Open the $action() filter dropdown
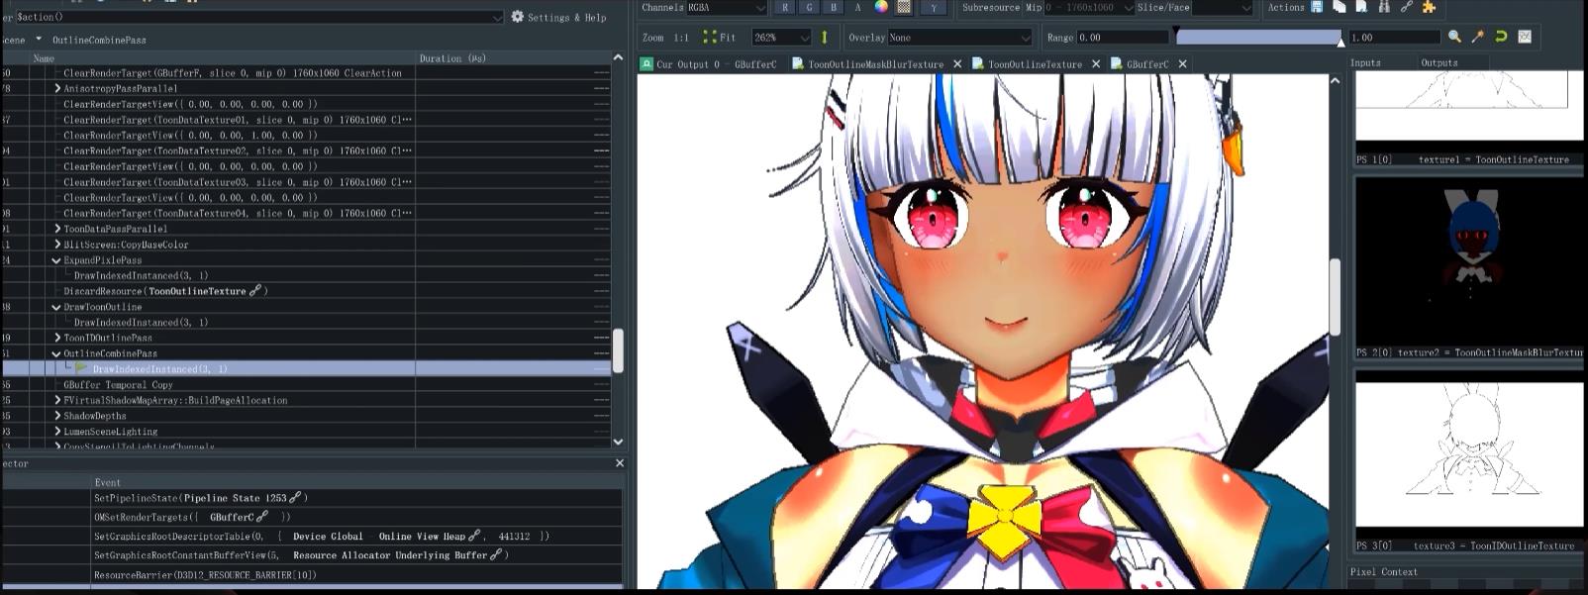Image resolution: width=1588 pixels, height=595 pixels. point(259,17)
